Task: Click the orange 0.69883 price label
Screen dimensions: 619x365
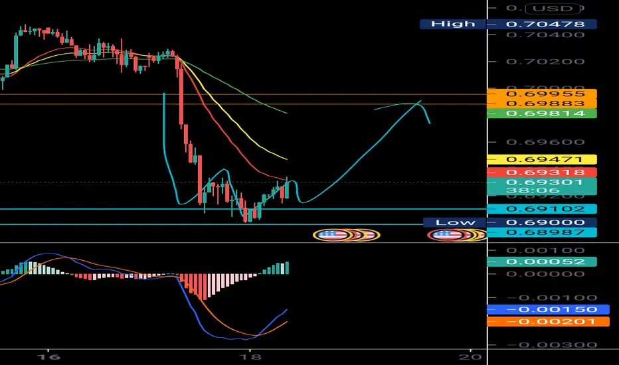Action: click(542, 104)
